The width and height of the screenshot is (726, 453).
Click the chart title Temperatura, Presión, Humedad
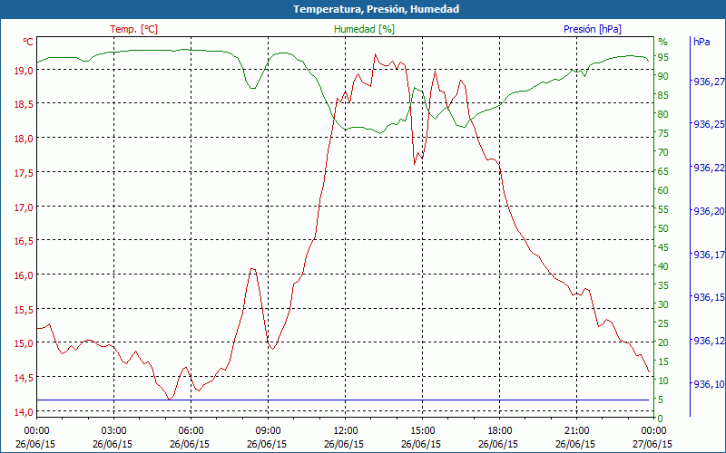[376, 9]
